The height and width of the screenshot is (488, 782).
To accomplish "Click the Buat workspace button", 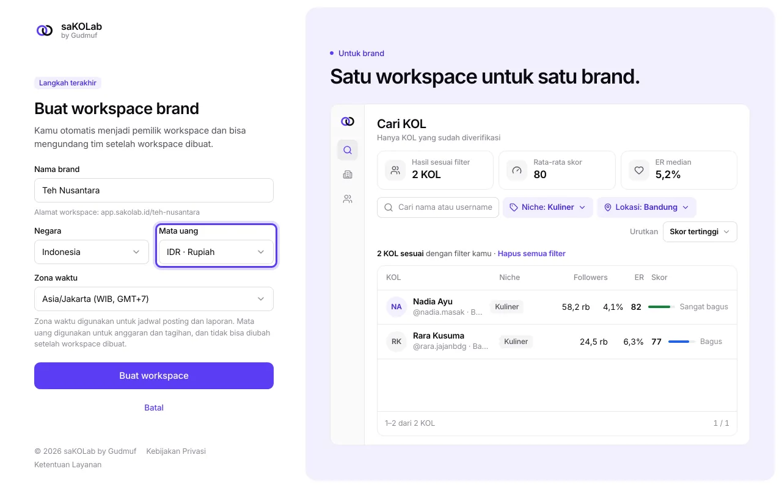I will (154, 376).
